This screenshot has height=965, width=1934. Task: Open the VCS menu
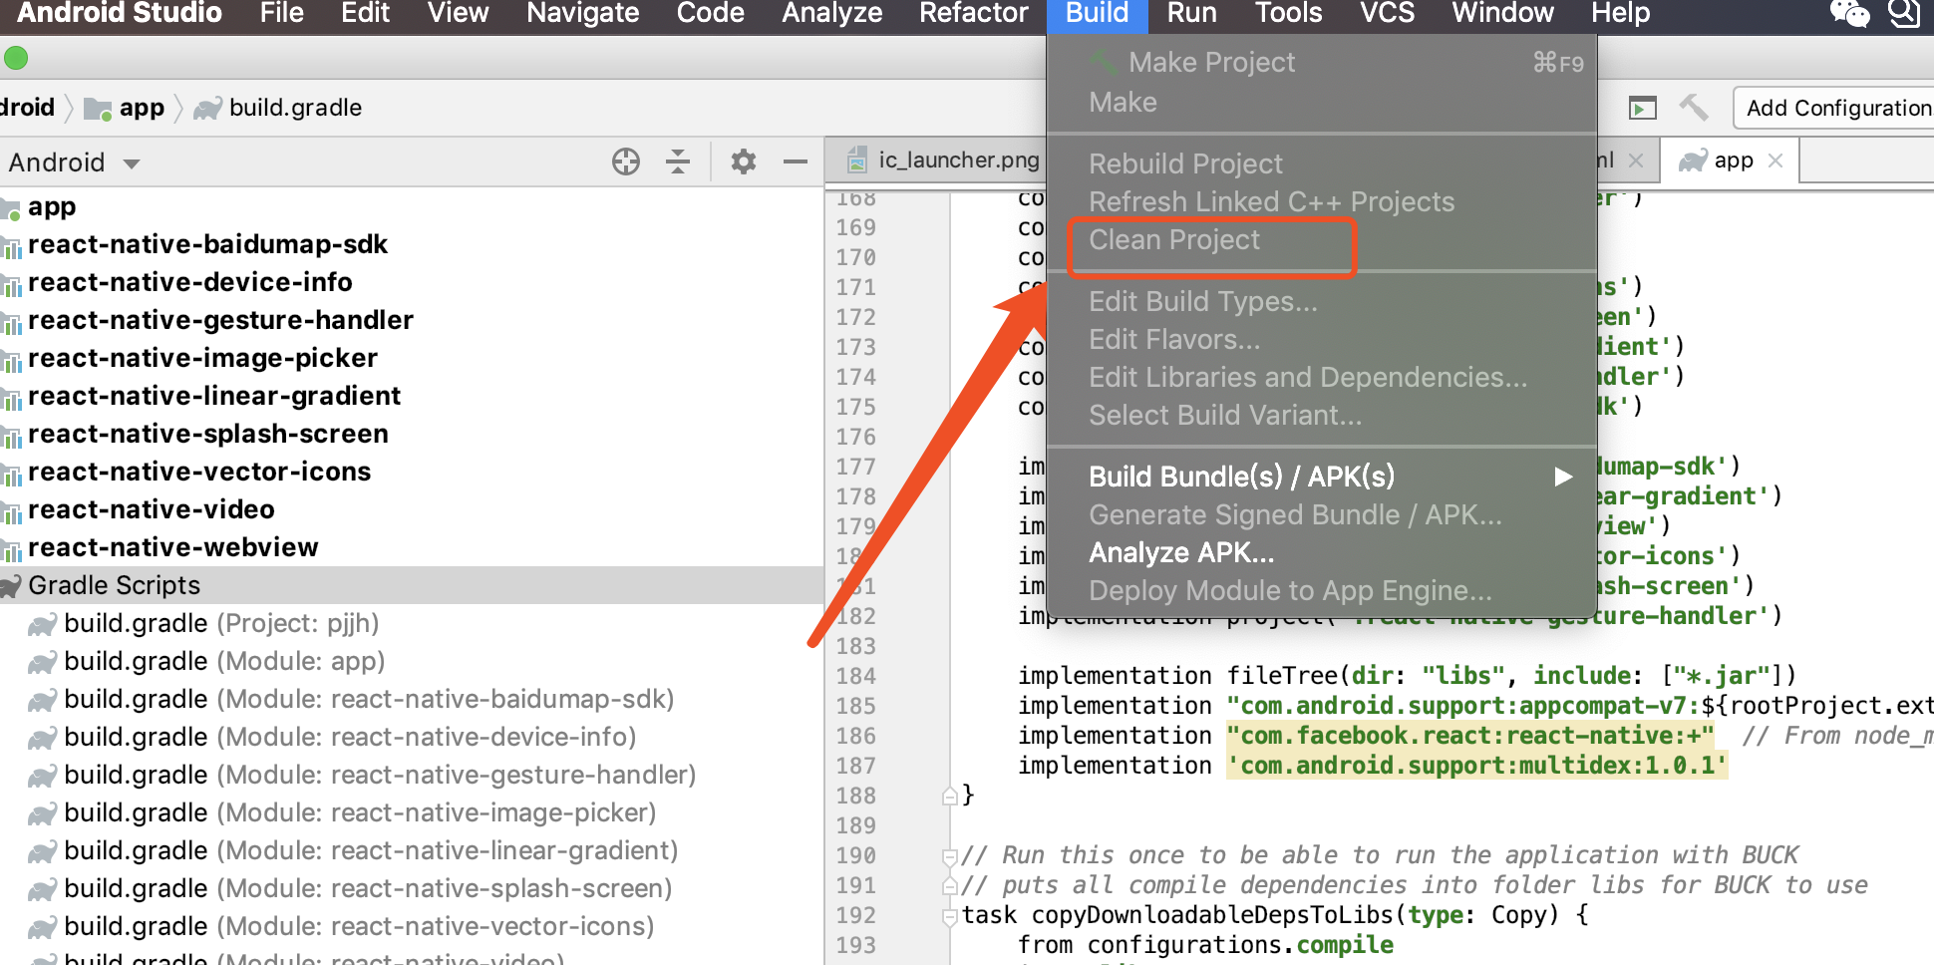click(x=1387, y=13)
